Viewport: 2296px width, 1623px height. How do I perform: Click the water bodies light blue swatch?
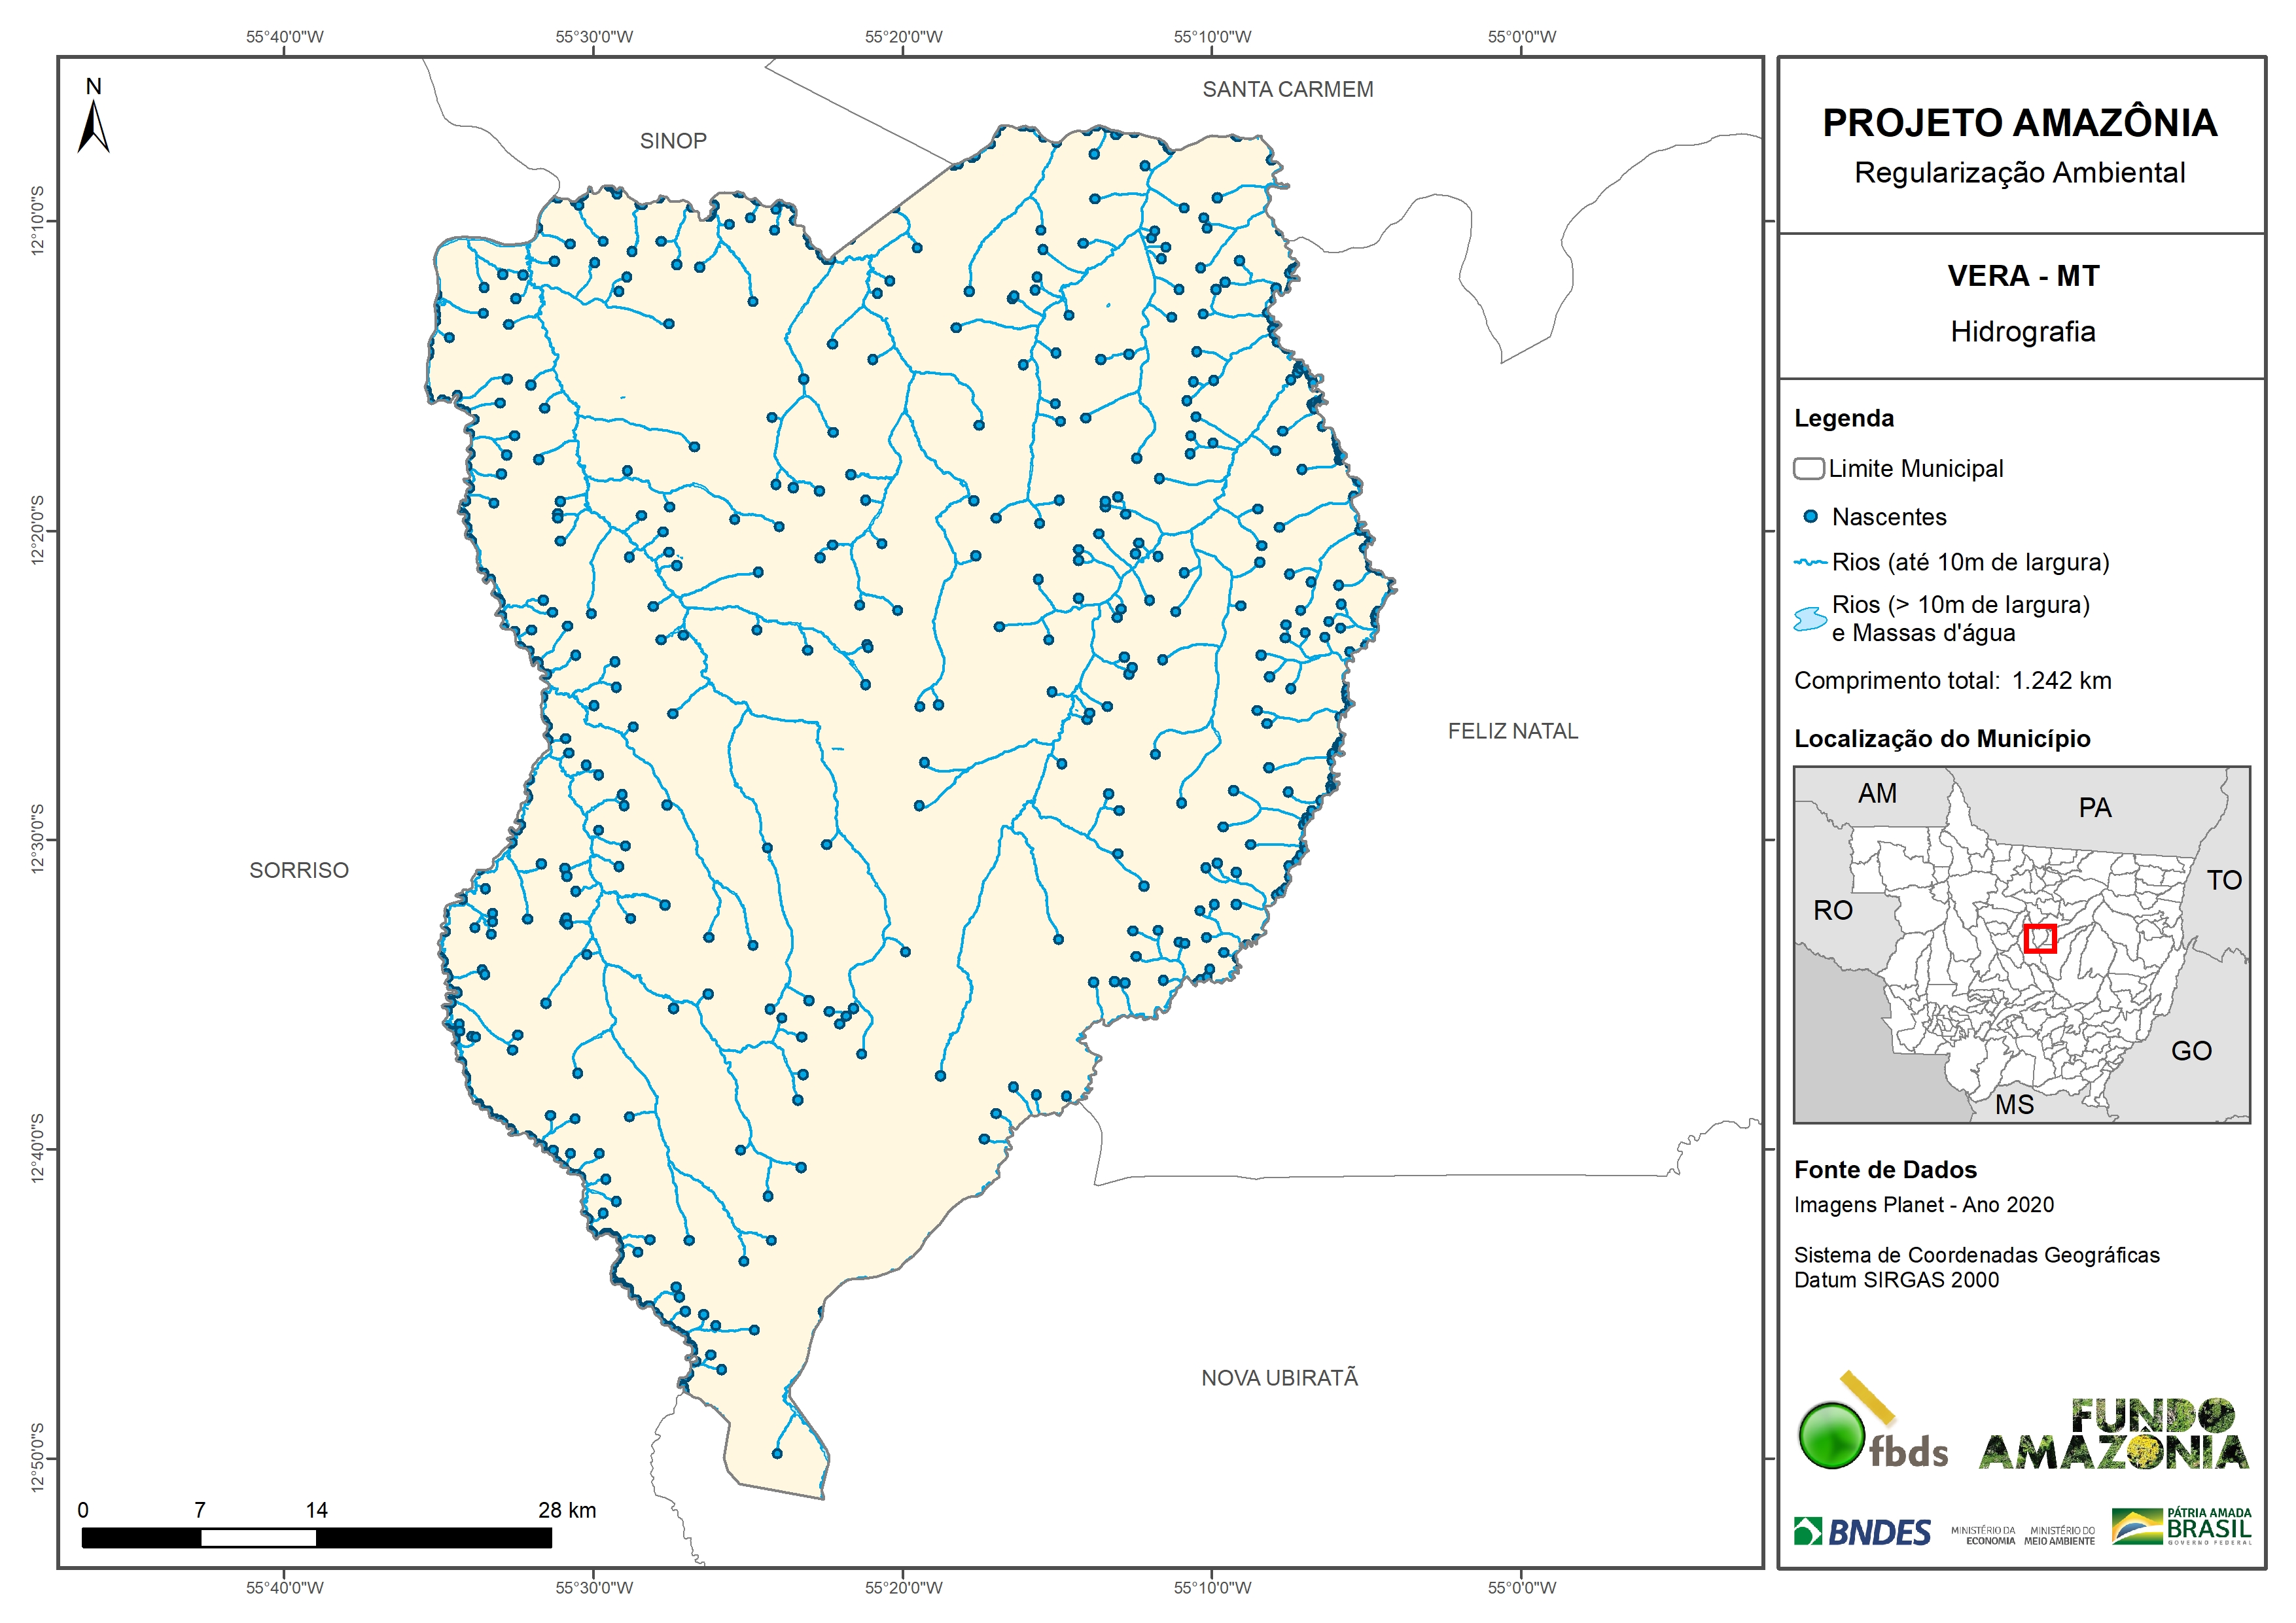[x=1810, y=619]
